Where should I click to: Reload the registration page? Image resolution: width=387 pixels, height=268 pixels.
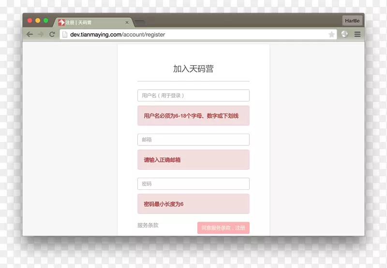52,34
